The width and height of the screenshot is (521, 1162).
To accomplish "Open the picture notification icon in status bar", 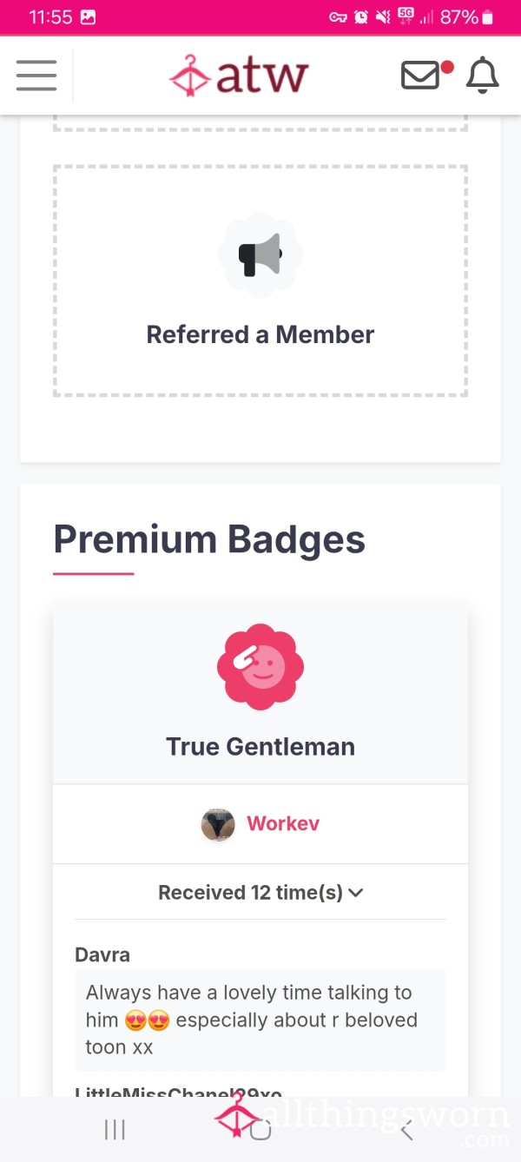I will (88, 17).
